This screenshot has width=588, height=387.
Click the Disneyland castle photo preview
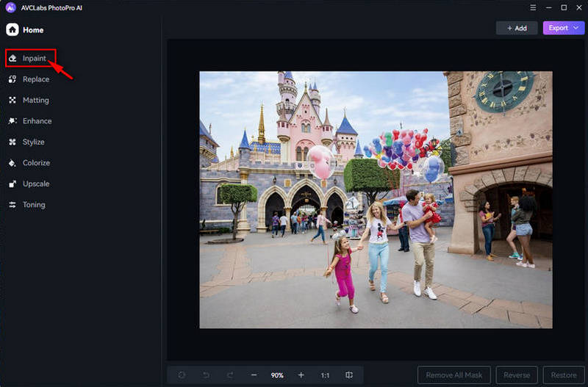tap(376, 200)
